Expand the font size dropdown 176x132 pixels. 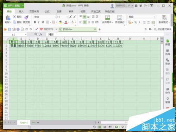click(67, 17)
